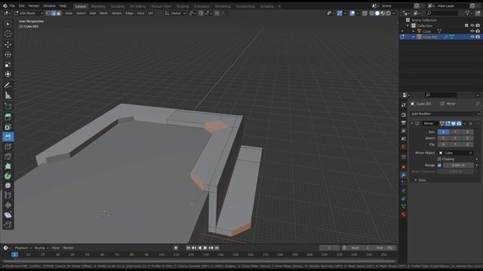Open the Render menu
This screenshot has height=271, width=483.
pos(34,6)
